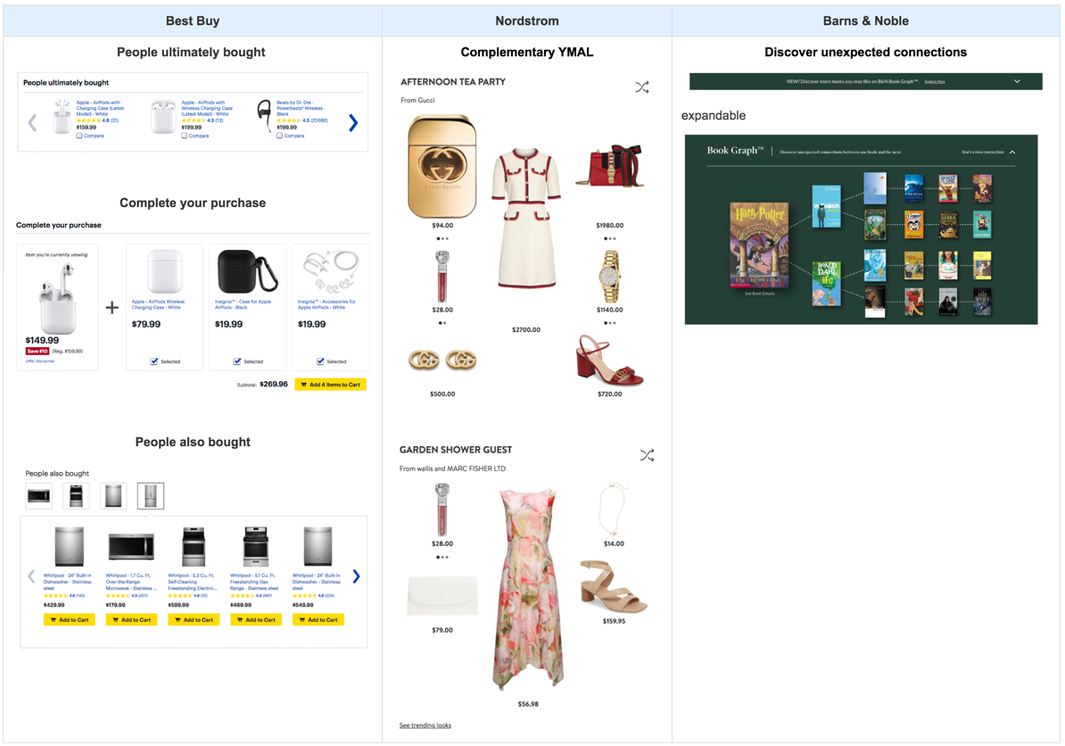Viewport: 1065px width, 746px height.
Task: Click the carousel dots under the $1980.00 handbag
Action: pyautogui.click(x=609, y=238)
